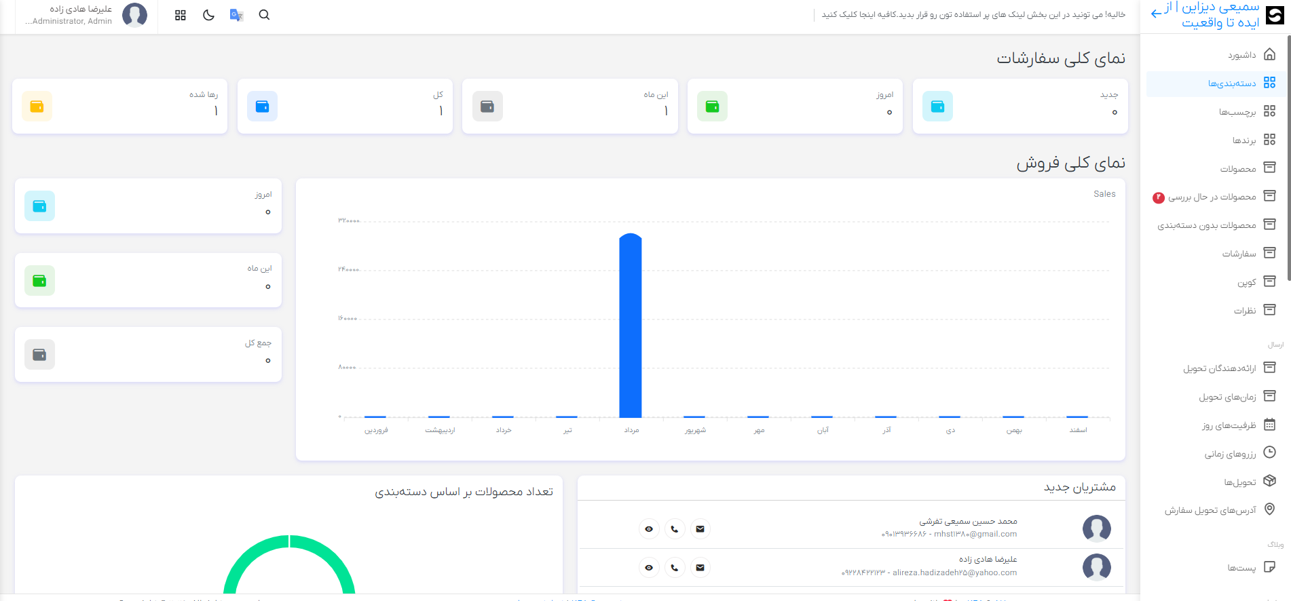Collapse sidebar using arrow icon
The height and width of the screenshot is (601, 1291).
pos(1157,14)
